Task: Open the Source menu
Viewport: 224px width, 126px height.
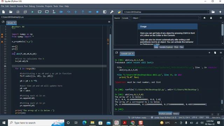Action: pyautogui.click(x=20, y=6)
